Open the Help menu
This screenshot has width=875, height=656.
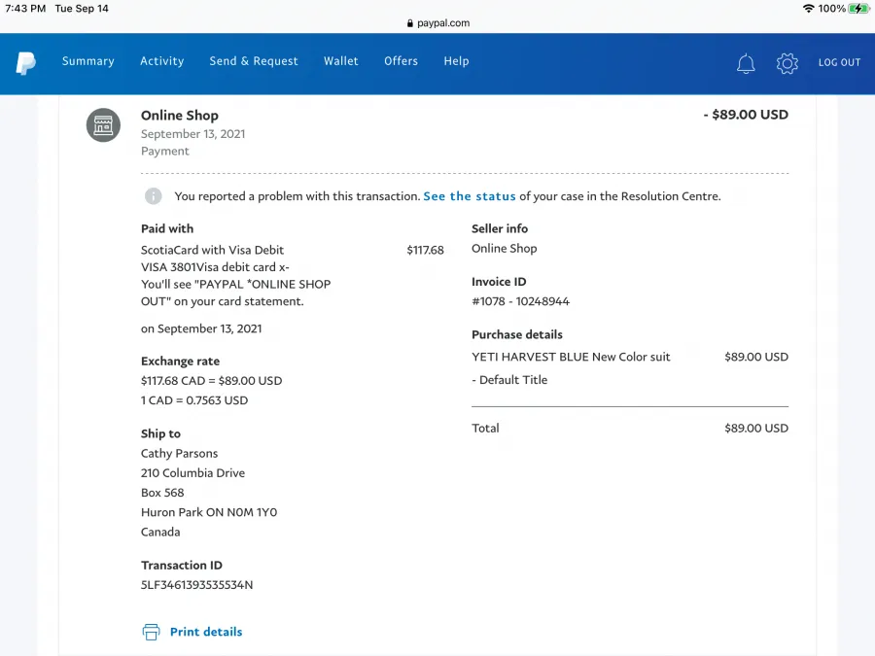tap(457, 61)
